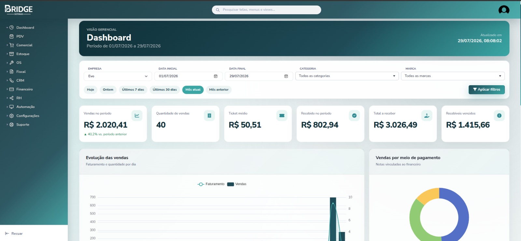Expand the Estoque menu arrow
Viewport: 521px width, 241px height.
(x=7, y=54)
